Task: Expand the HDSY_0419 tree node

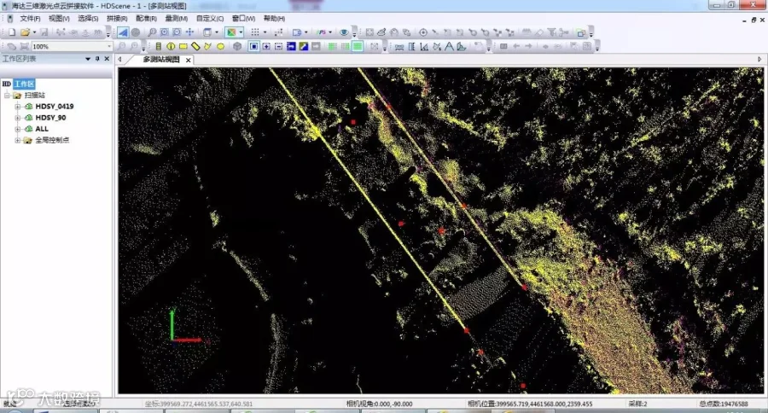Action: (x=17, y=107)
